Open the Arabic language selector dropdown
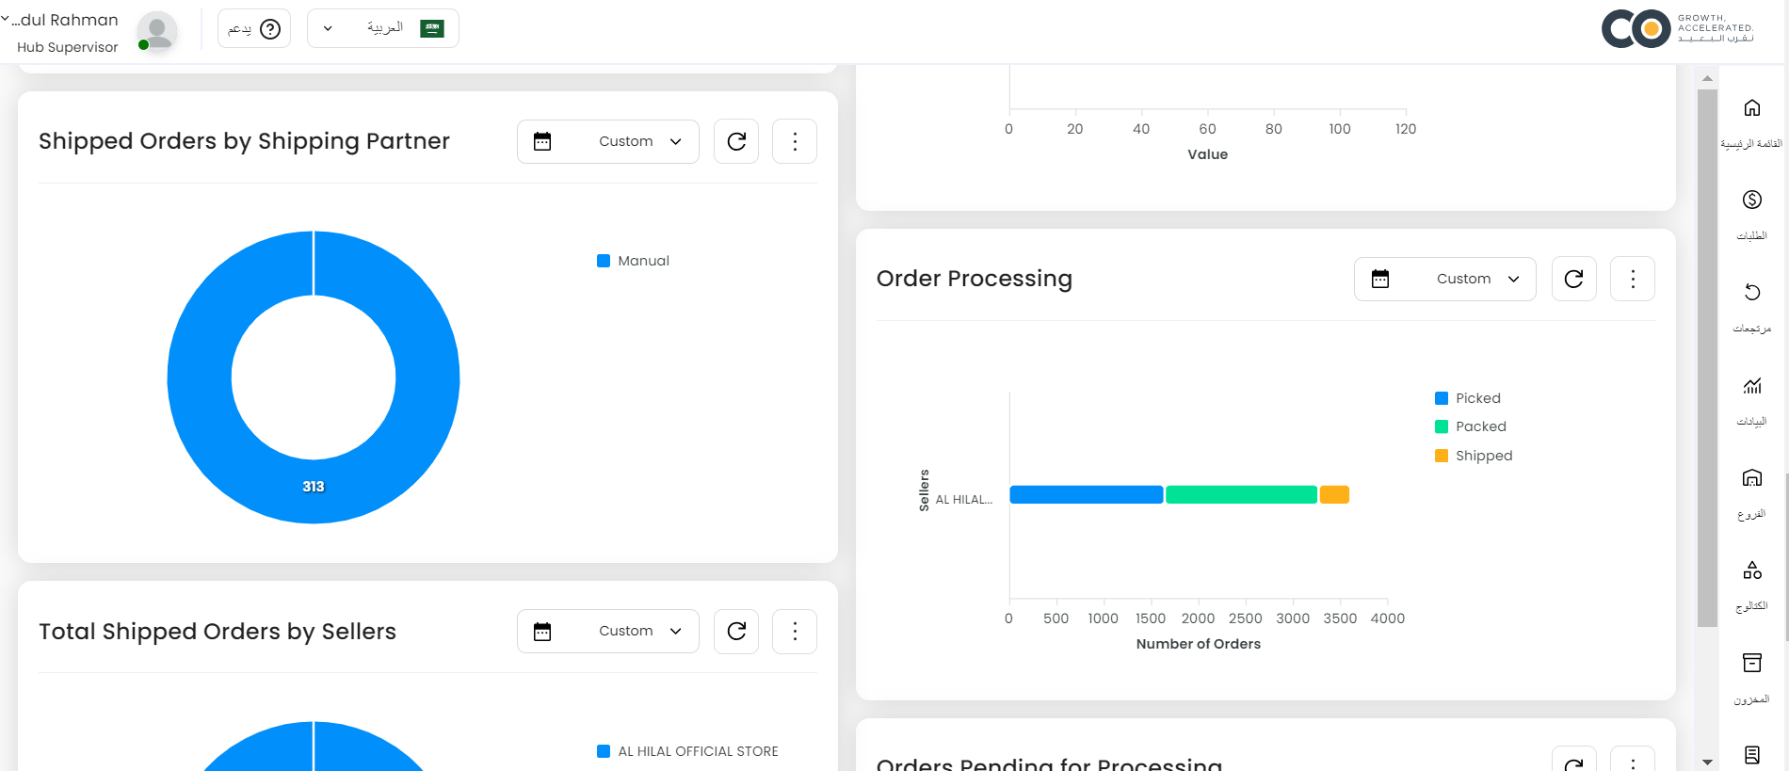The height and width of the screenshot is (771, 1789). [x=382, y=28]
